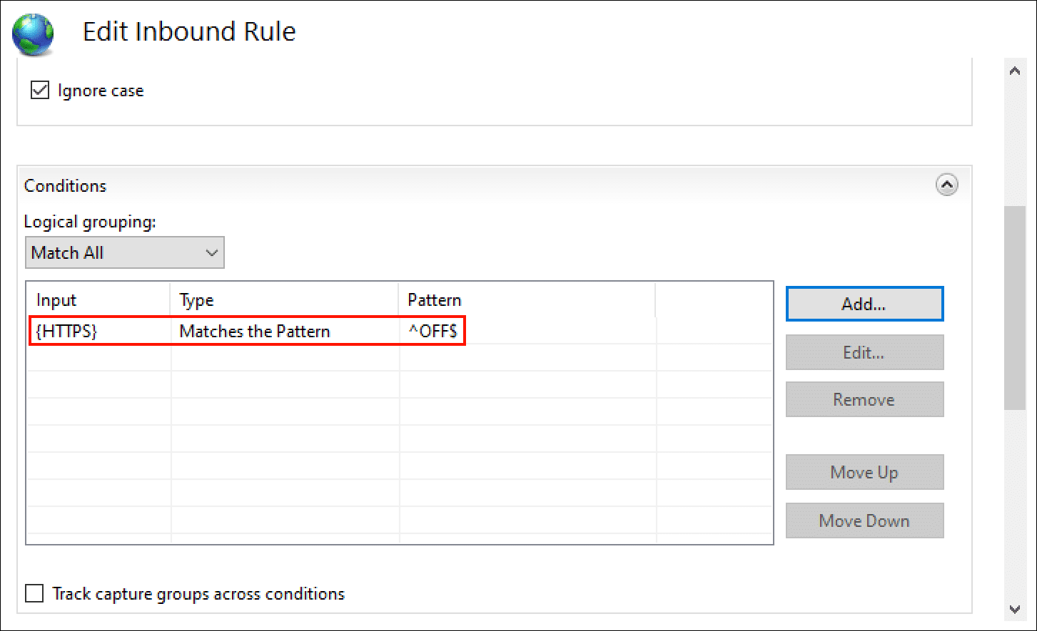Select the ^OFF$ pattern cell
1037x631 pixels.
[432, 331]
